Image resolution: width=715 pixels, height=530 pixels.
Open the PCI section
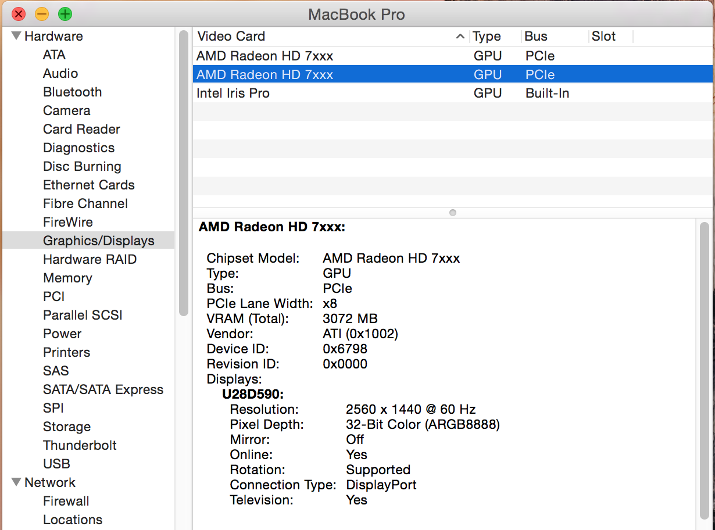(54, 297)
